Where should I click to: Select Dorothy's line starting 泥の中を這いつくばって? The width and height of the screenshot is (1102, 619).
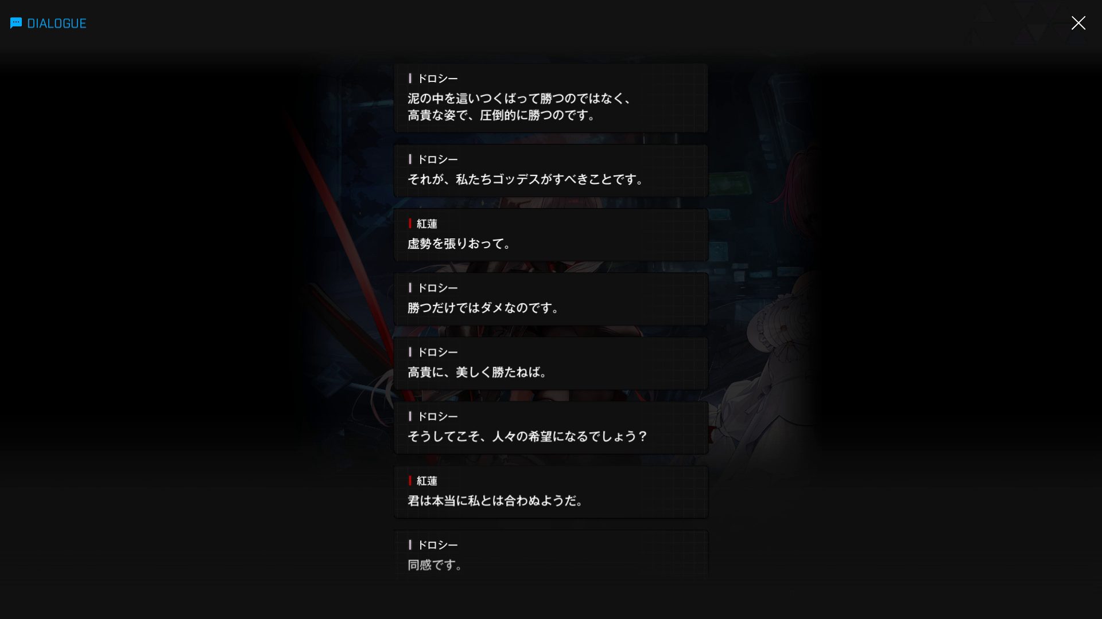pos(551,98)
